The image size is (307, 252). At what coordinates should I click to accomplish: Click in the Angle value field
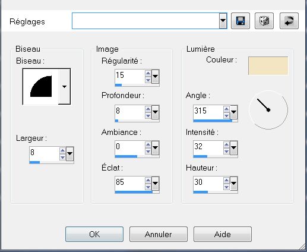tap(208, 111)
